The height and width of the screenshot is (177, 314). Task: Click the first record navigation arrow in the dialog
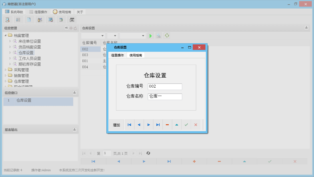[x=129, y=125]
